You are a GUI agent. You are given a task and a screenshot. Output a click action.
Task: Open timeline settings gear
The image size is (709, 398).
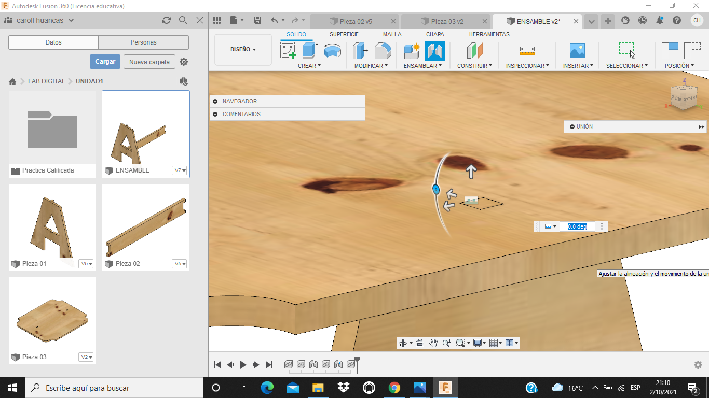698,365
